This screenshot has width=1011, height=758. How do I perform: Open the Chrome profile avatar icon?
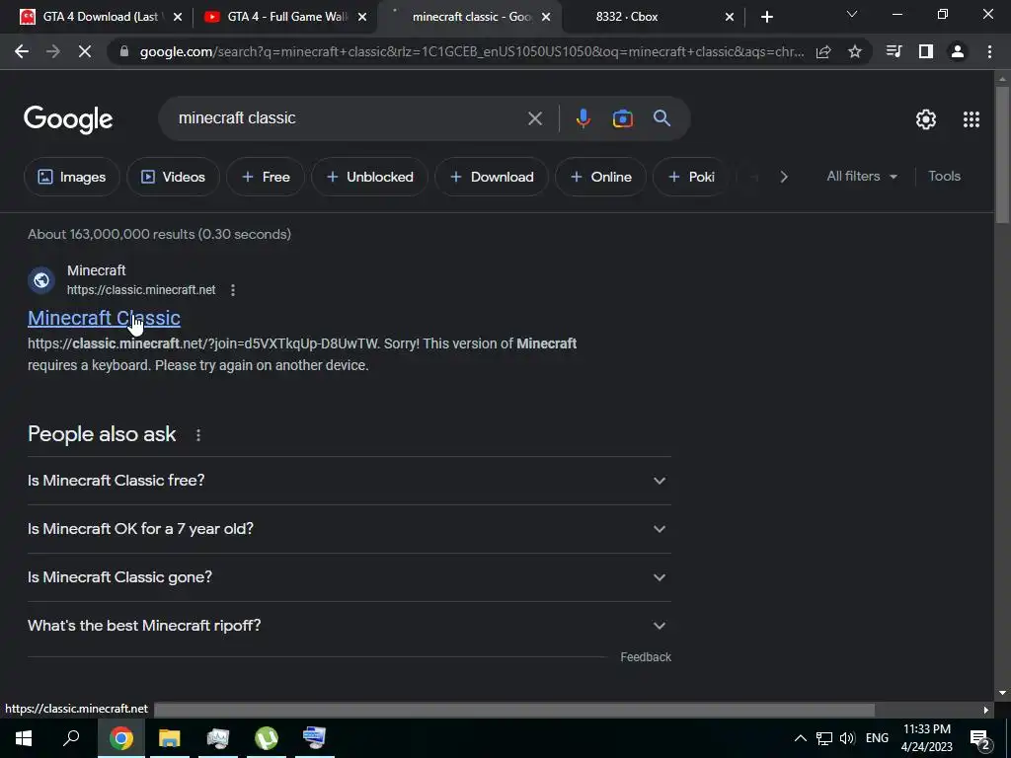958,51
